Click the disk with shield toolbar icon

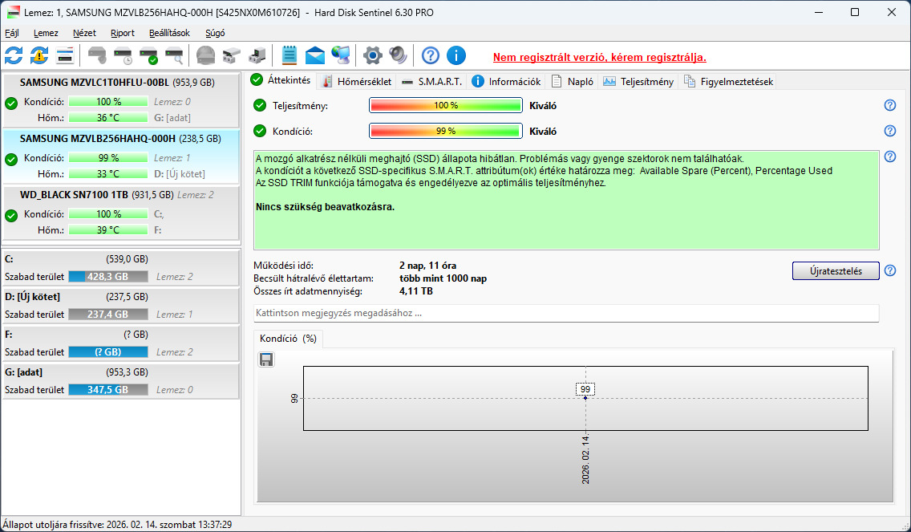coord(98,56)
